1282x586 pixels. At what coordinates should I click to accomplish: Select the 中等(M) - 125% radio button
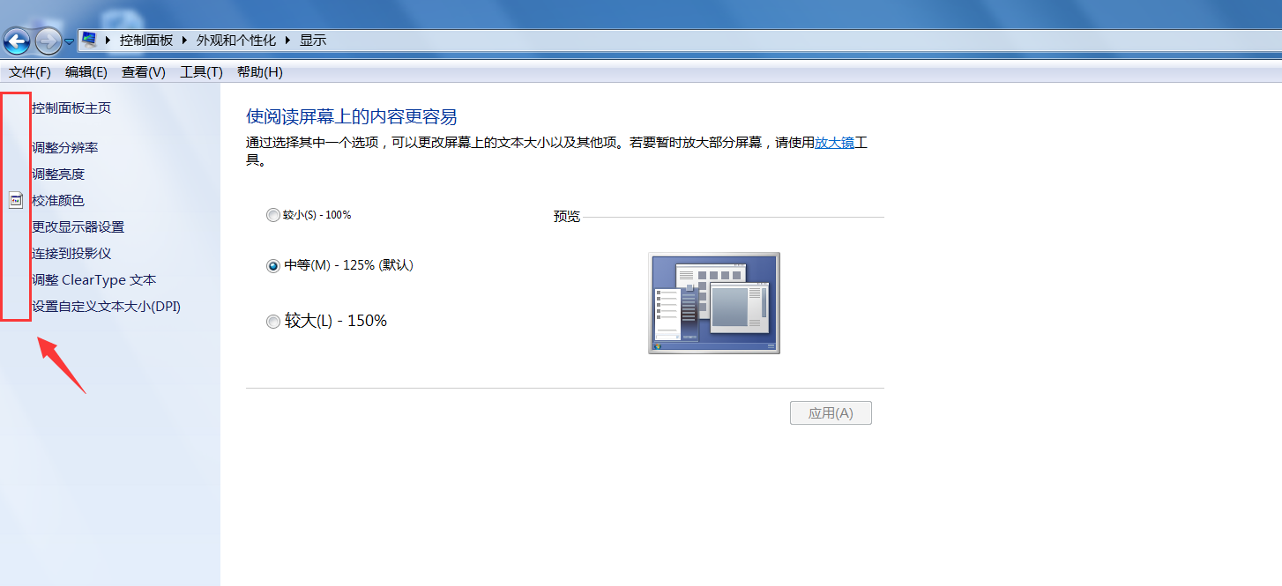272,265
